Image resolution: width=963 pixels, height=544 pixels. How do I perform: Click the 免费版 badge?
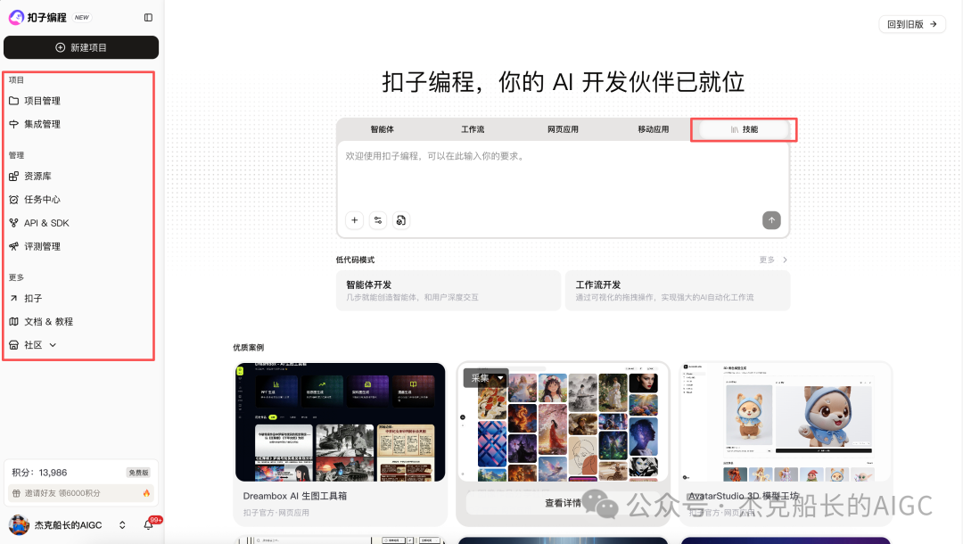138,473
